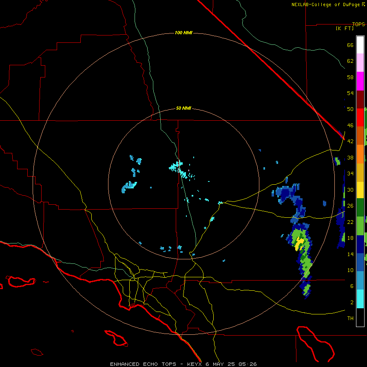The width and height of the screenshot is (367, 367).
Task: Click the '100 NMI' range ring label
Action: tap(183, 33)
